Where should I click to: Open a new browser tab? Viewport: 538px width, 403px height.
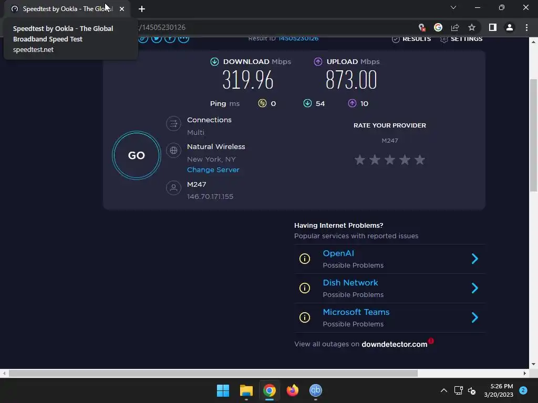click(x=142, y=9)
